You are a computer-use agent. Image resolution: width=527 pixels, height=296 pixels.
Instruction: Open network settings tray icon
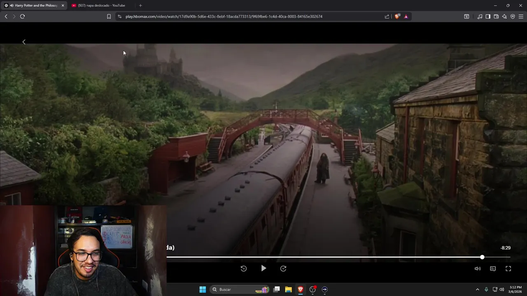[495, 289]
